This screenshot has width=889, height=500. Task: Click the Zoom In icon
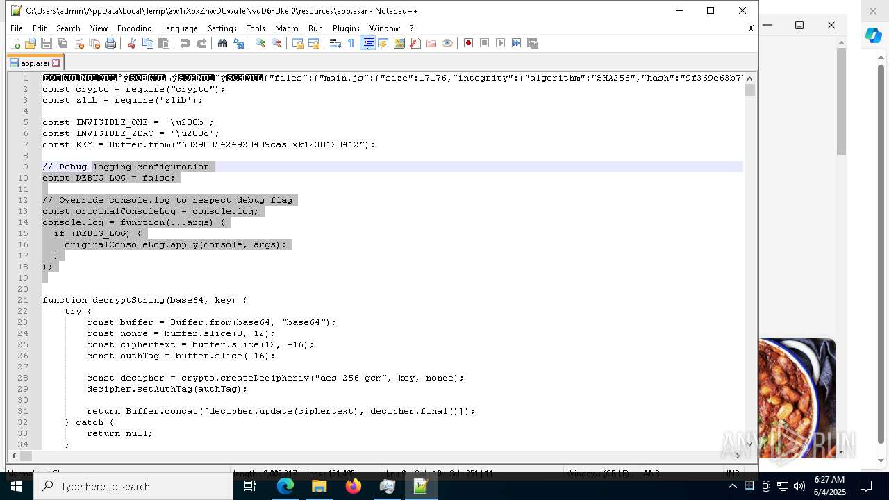(x=260, y=43)
